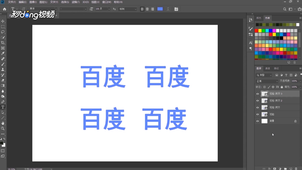This screenshot has height=170, width=302.
Task: Switch to the 路径 tab
Action: (x=276, y=68)
